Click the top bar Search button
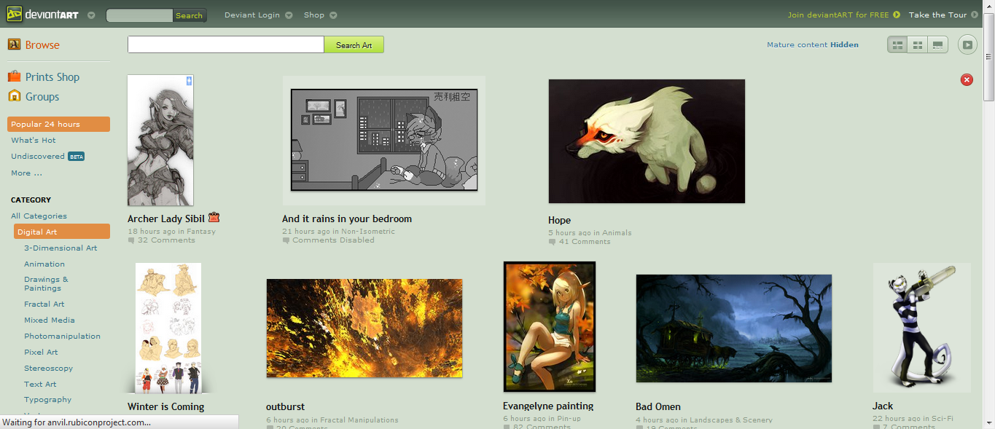 [x=190, y=15]
